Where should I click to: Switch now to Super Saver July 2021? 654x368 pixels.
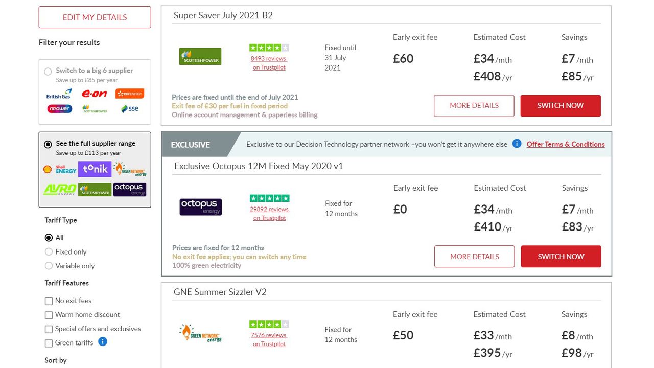pyautogui.click(x=560, y=106)
